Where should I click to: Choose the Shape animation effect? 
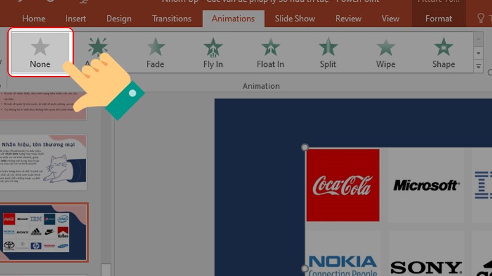point(443,52)
